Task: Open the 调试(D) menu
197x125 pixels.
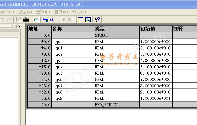Action: 7,12
